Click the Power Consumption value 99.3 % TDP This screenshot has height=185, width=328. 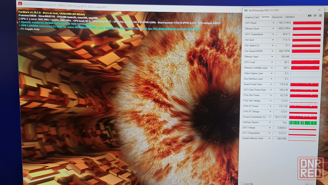click(x=281, y=117)
